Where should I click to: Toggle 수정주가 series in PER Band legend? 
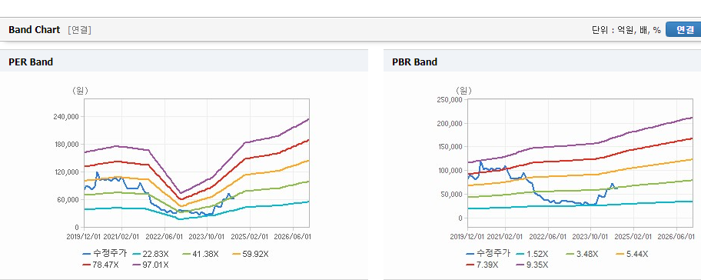pyautogui.click(x=105, y=254)
